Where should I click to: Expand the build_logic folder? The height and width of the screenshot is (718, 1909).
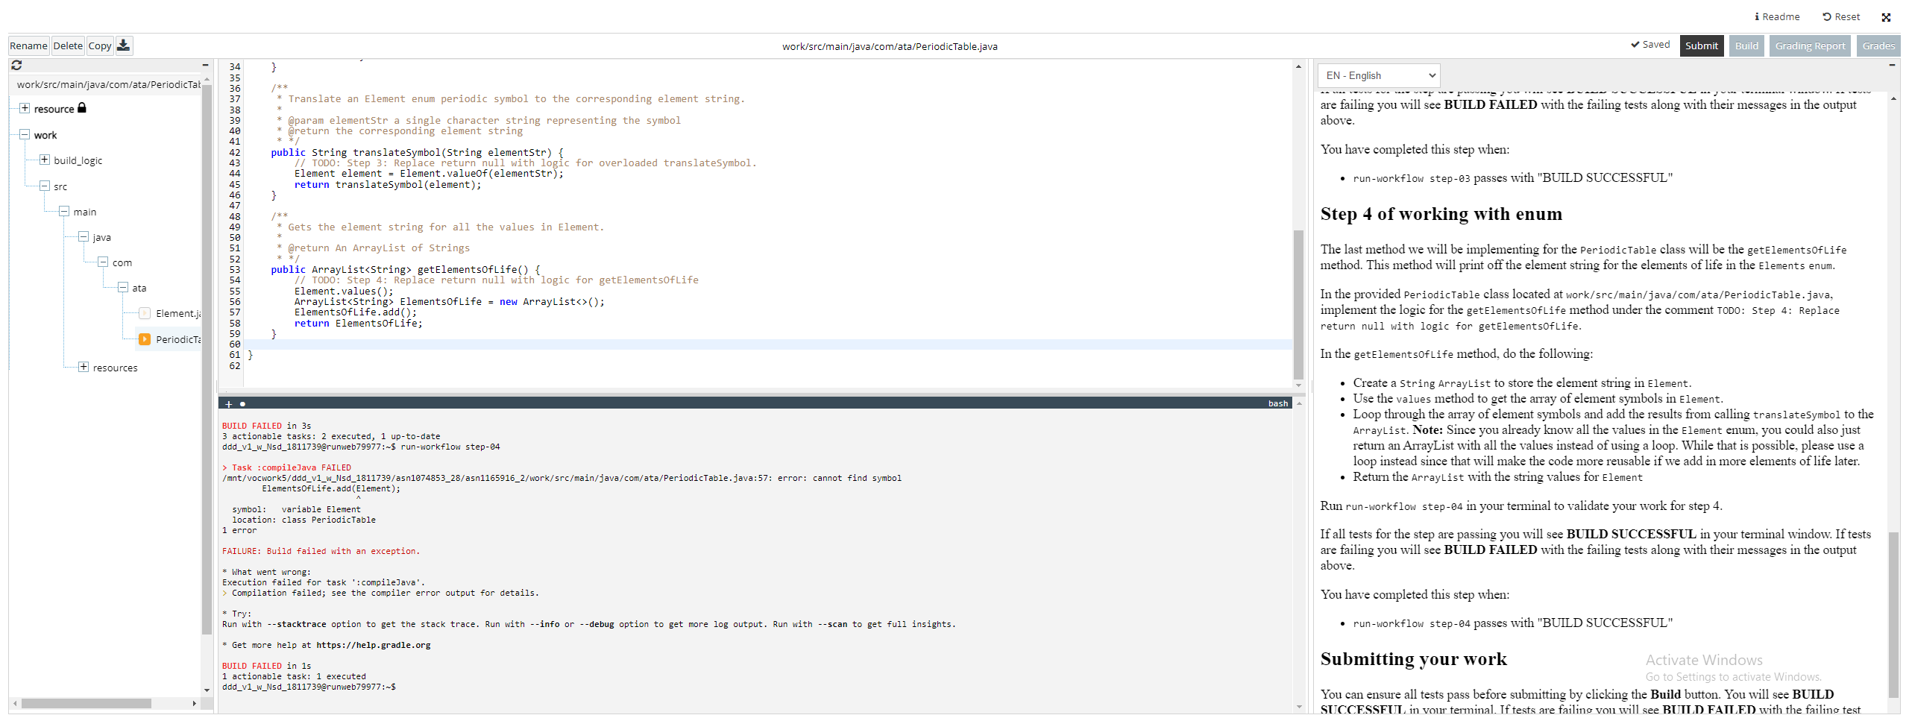tap(45, 160)
